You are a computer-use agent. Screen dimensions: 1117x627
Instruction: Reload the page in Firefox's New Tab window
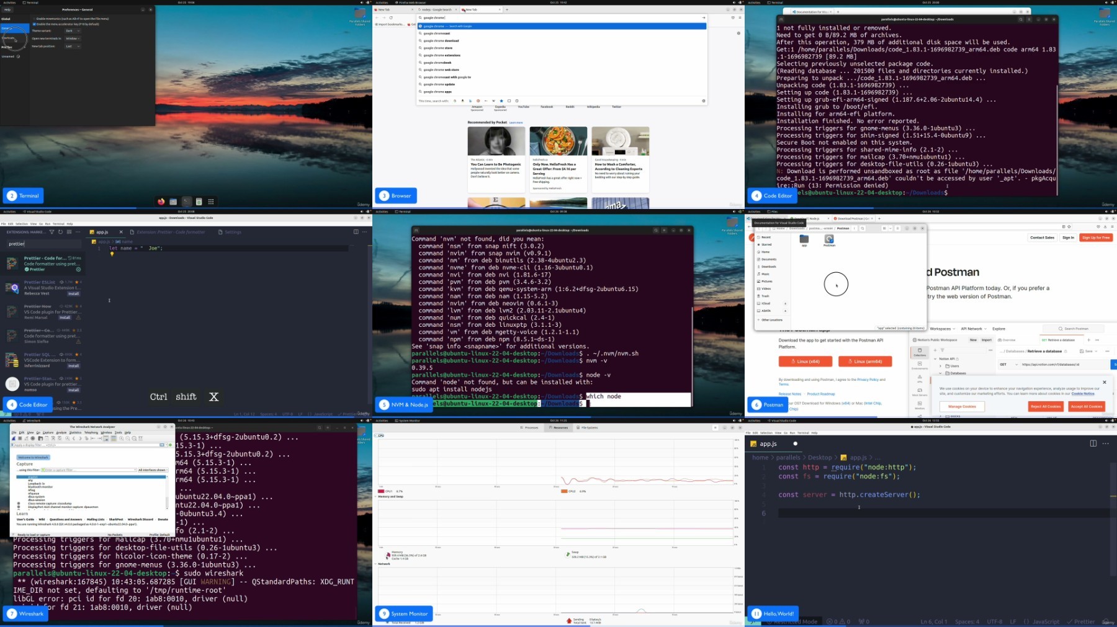(x=391, y=17)
